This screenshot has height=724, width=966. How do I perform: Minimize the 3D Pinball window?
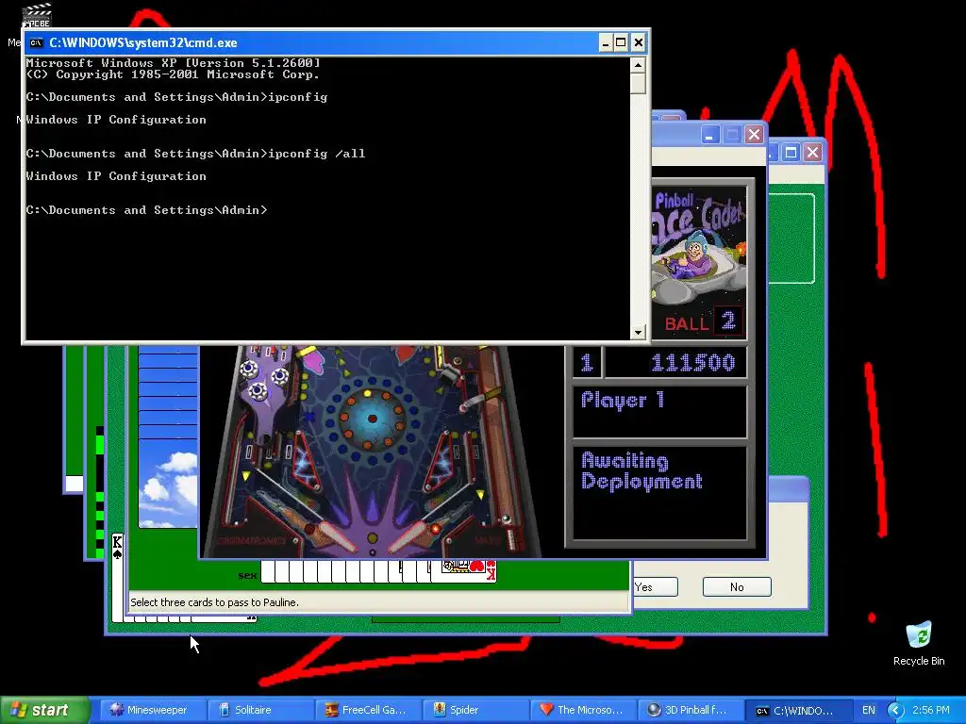pos(709,134)
